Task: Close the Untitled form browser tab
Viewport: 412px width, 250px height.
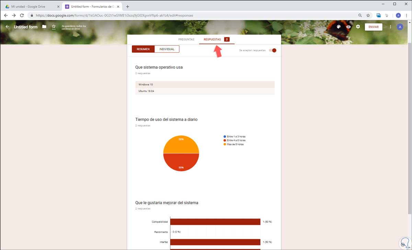Action: point(118,7)
